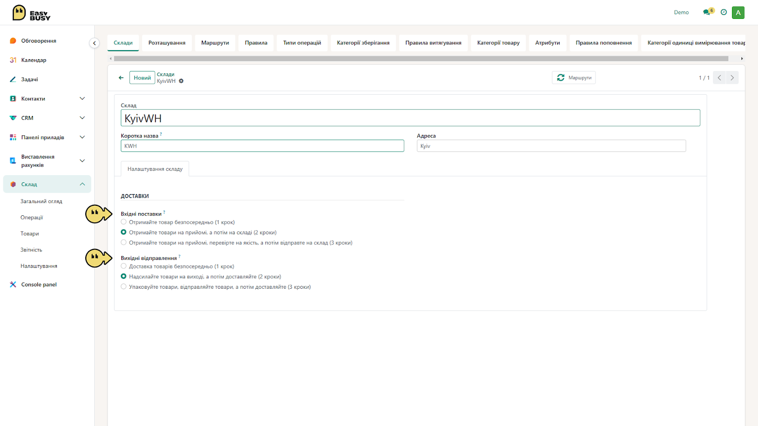Collapse the Склад sidebar section
Viewport: 758px width, 426px height.
(82, 184)
